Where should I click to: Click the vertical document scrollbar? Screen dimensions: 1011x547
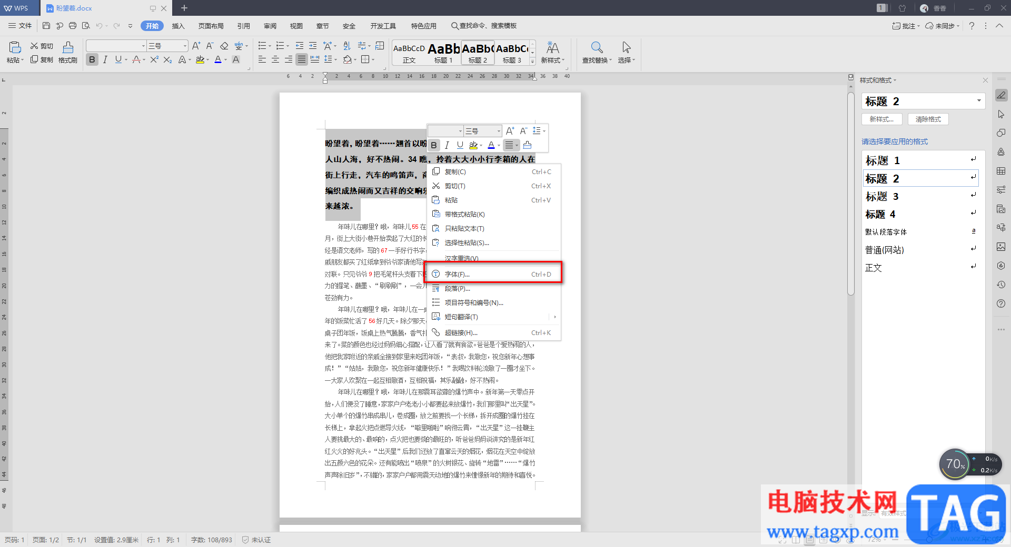[x=851, y=194]
